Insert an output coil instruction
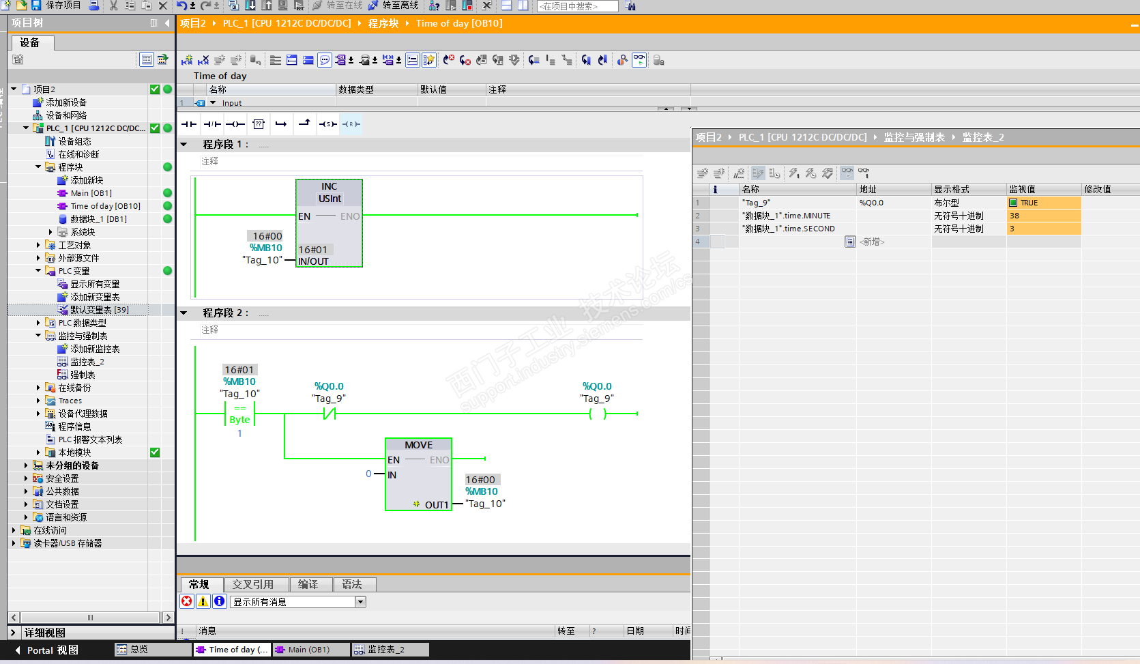 (235, 124)
